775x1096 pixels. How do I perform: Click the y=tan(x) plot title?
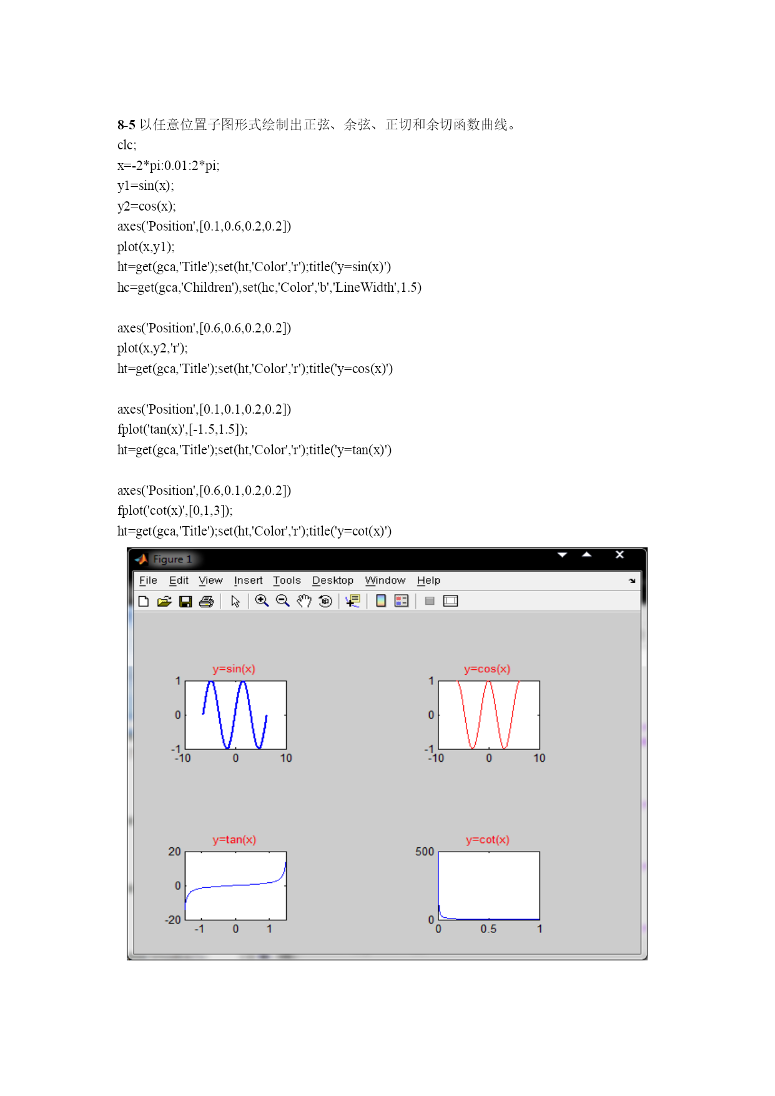coord(234,839)
